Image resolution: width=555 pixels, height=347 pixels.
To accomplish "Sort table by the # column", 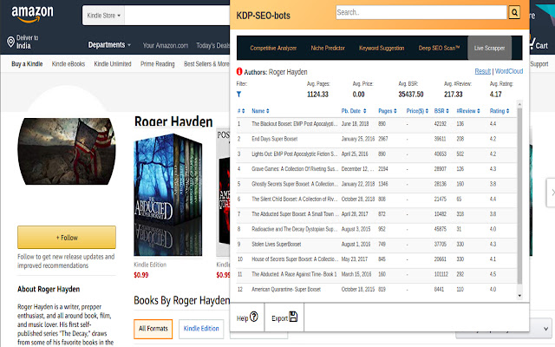I will click(241, 111).
